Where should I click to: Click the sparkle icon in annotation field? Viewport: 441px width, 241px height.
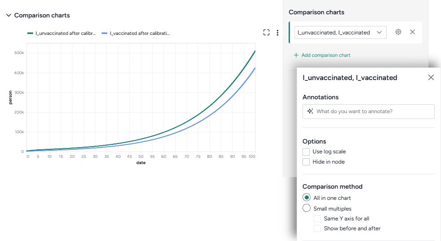tap(310, 111)
